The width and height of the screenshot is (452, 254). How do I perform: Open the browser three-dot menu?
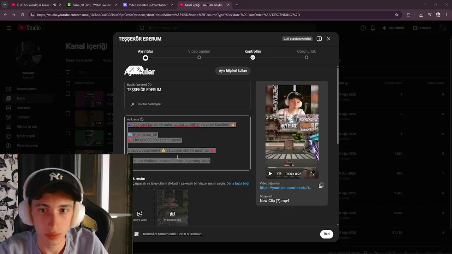pos(447,15)
